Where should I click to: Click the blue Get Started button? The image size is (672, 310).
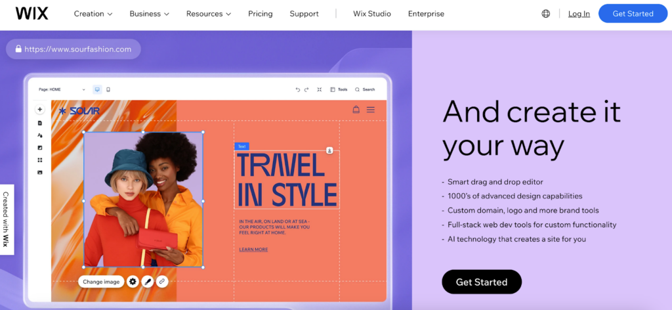click(x=633, y=13)
